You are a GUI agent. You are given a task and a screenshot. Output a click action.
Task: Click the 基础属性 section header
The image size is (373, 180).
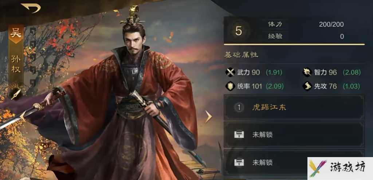tap(241, 55)
